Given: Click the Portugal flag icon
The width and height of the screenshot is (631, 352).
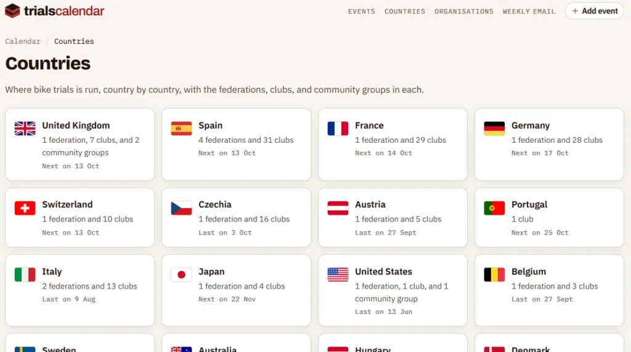Looking at the screenshot, I should coord(495,208).
